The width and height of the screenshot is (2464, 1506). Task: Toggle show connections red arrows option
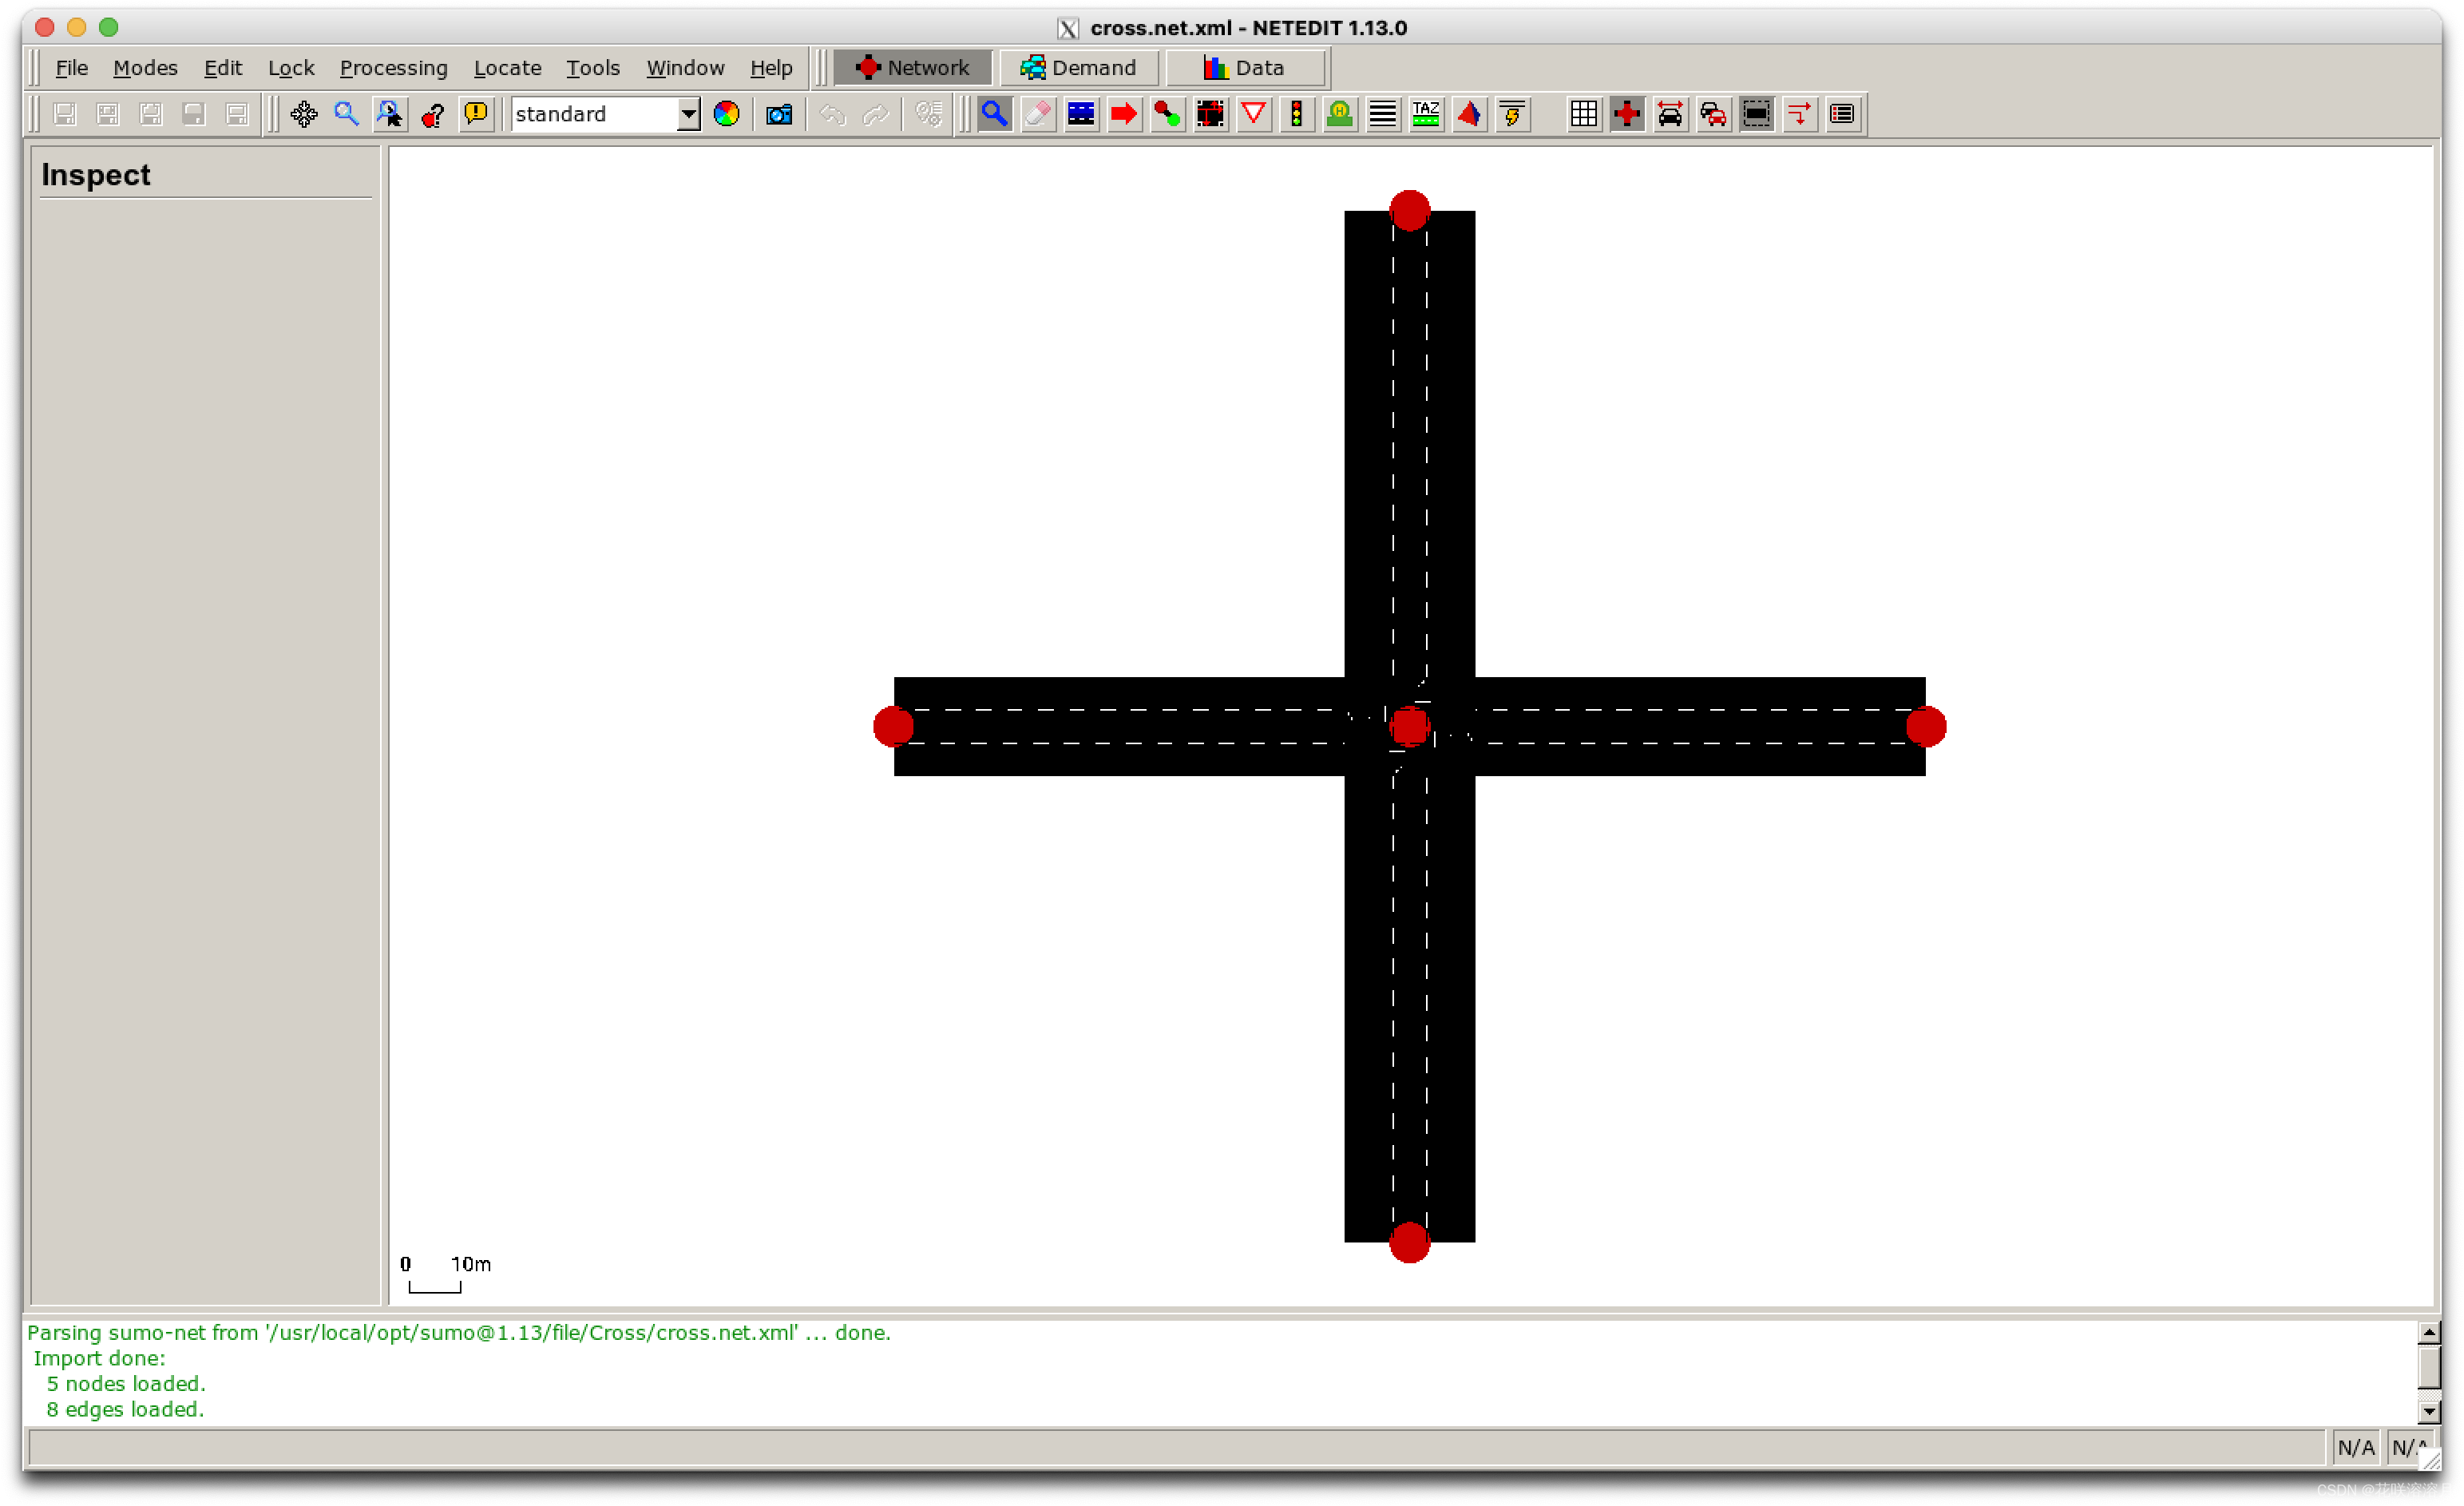click(1799, 114)
